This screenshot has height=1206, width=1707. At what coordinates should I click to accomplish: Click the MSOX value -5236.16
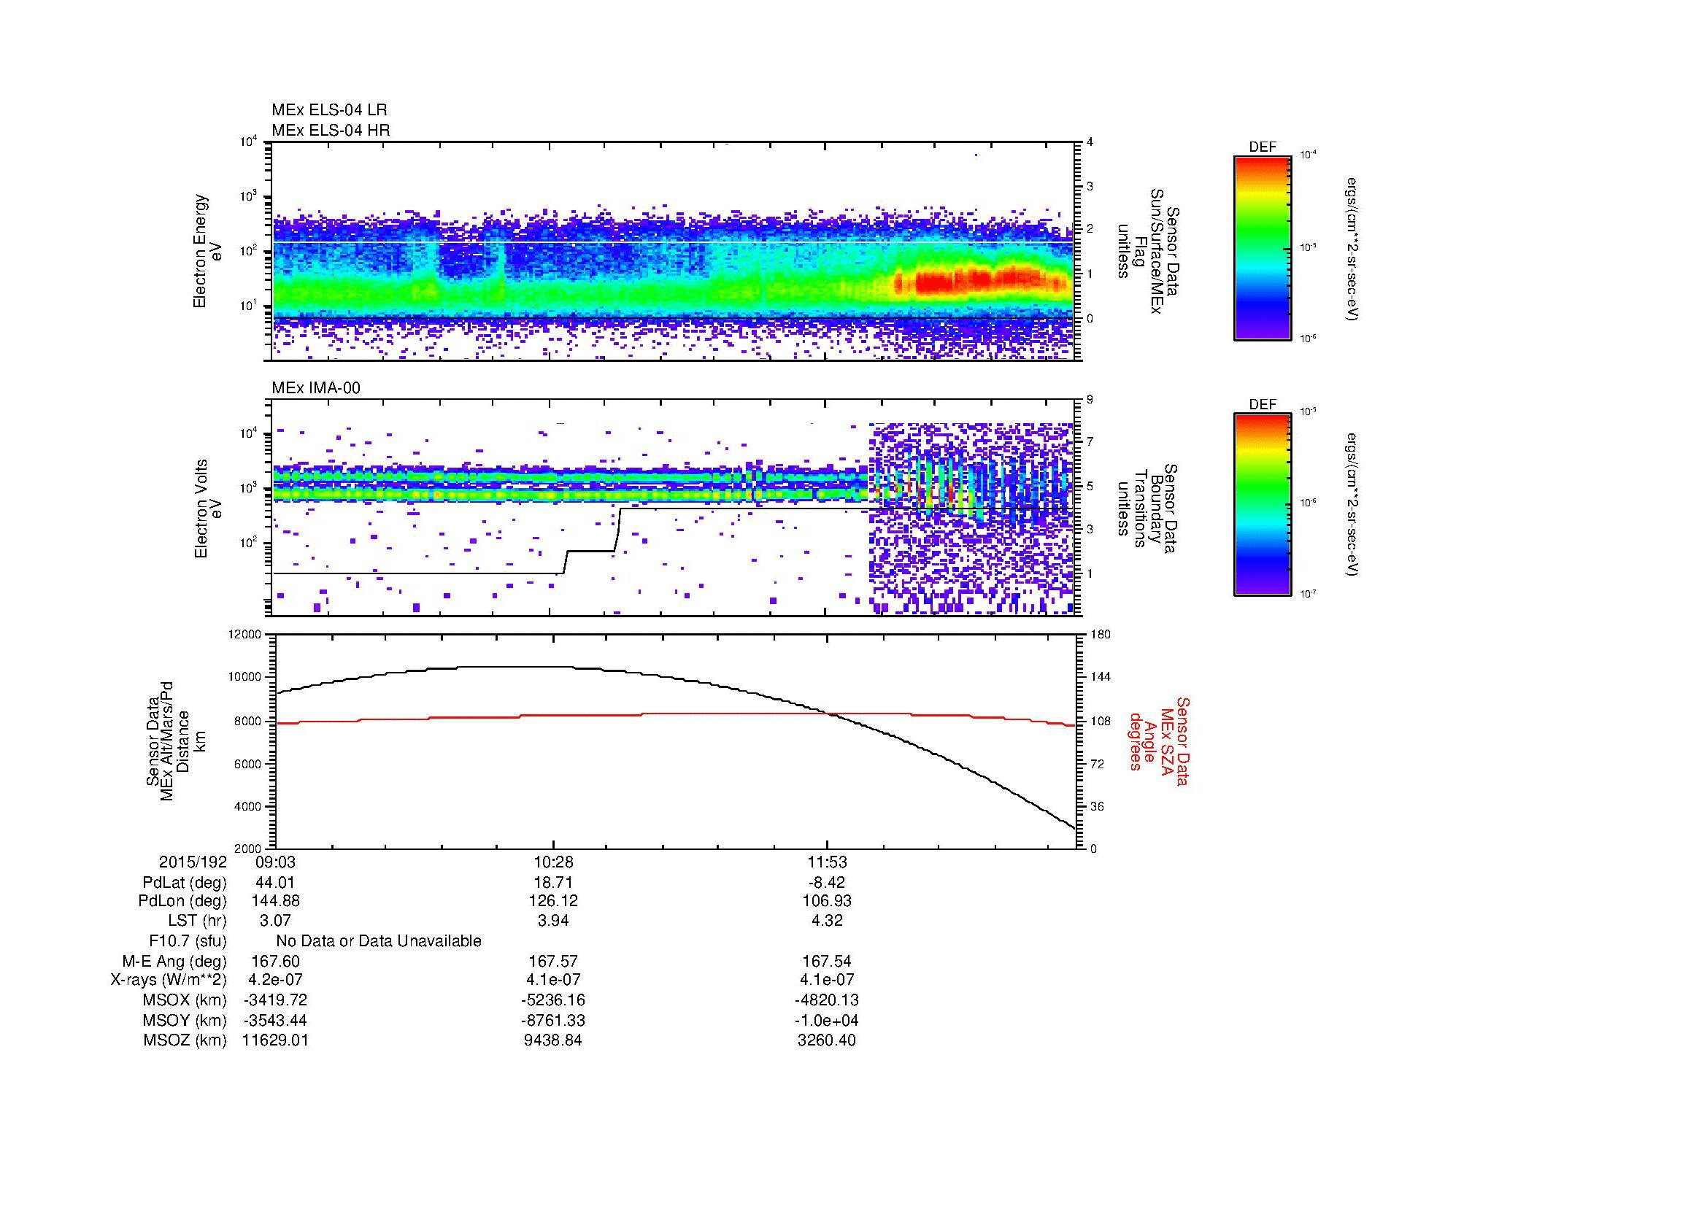tap(553, 1000)
